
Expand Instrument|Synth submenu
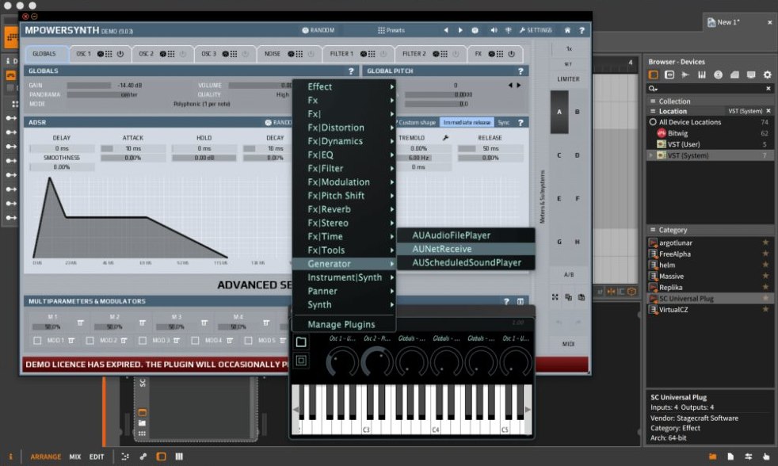pyautogui.click(x=343, y=277)
